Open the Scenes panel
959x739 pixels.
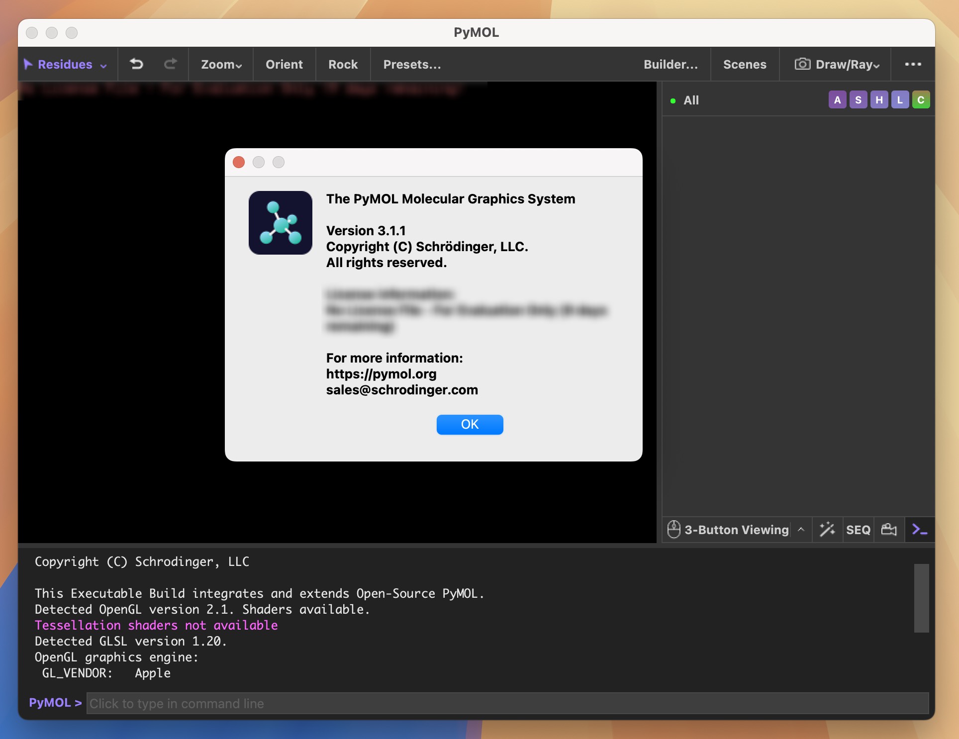pyautogui.click(x=745, y=65)
